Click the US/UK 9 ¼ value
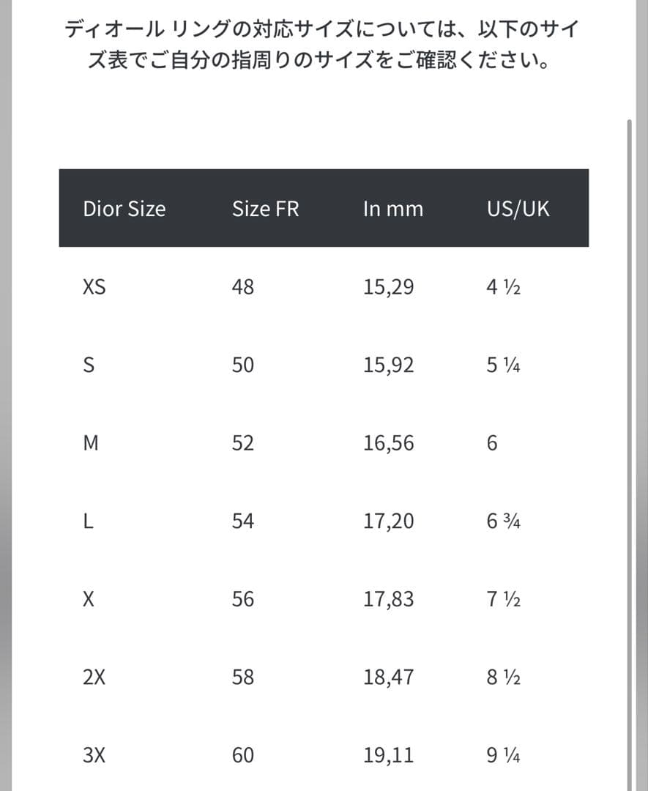 (x=503, y=755)
